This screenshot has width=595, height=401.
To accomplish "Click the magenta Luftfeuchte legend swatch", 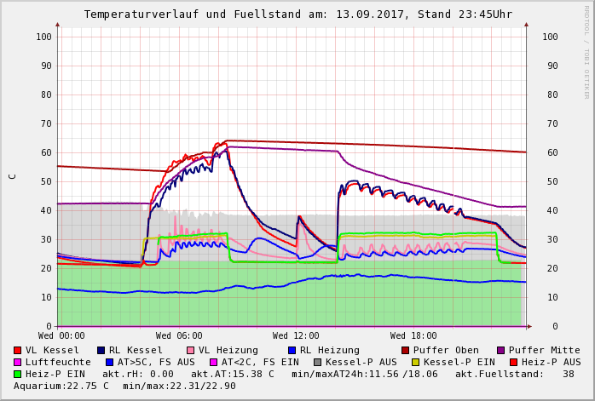I will [18, 362].
